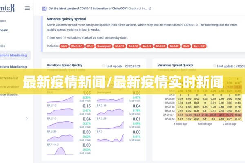
Task: Click the 32.2 heatmap cell in BA.2.12.1 row
Action: (x=221, y=115)
